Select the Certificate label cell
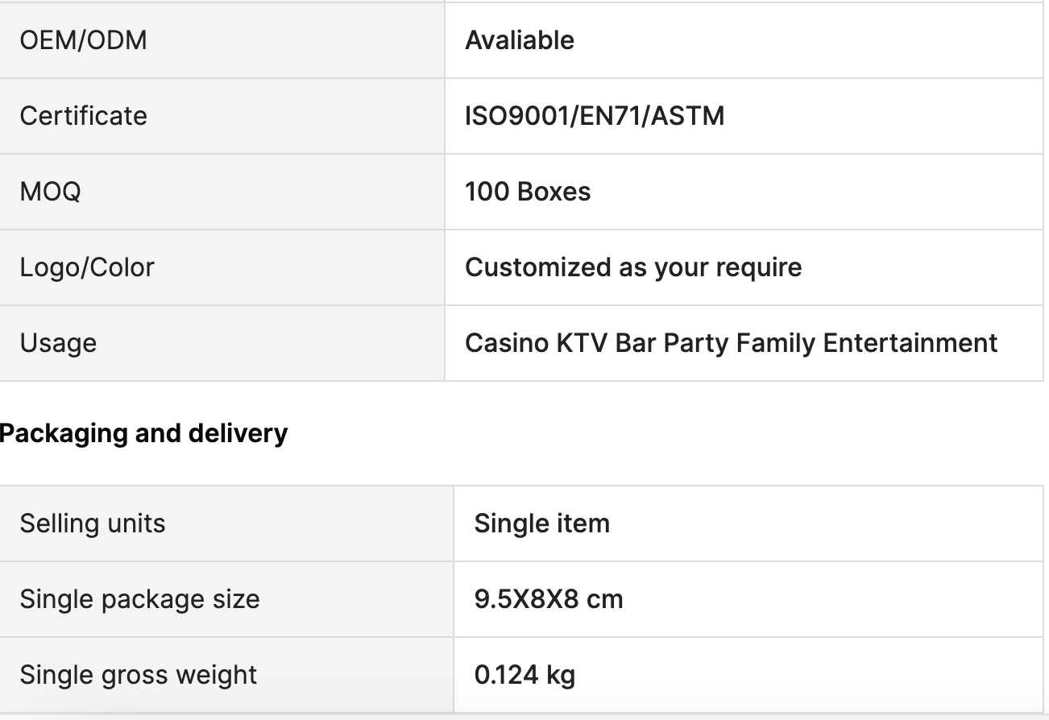Screen dimensions: 1049x720 click(x=84, y=116)
